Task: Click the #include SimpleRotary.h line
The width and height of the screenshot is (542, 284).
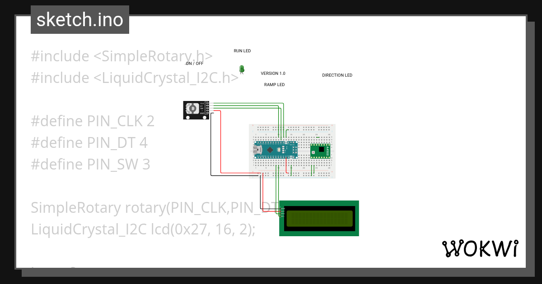Action: point(121,56)
